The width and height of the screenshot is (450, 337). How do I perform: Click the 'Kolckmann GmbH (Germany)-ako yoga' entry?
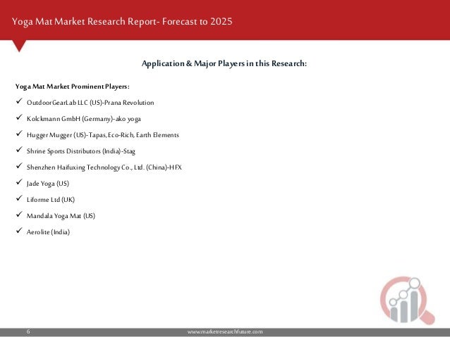[x=83, y=119]
